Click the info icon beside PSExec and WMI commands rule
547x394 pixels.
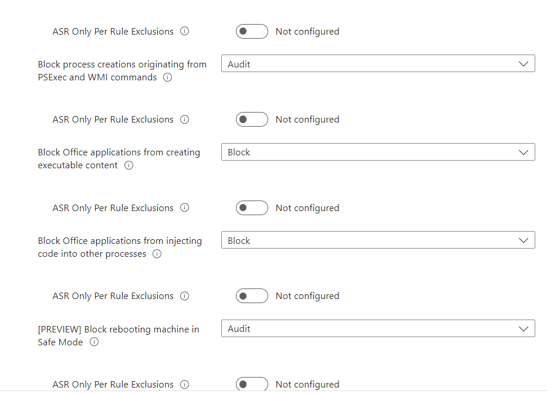[x=167, y=77]
